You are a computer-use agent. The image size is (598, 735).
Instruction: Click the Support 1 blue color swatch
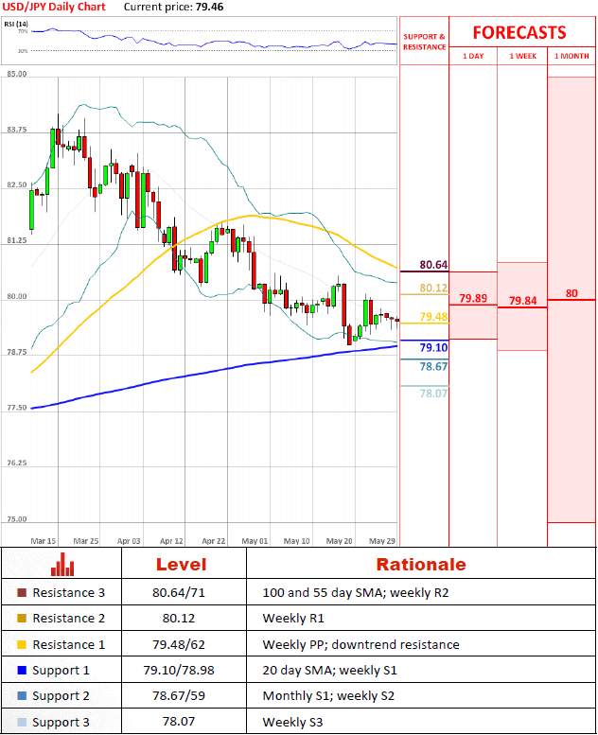point(22,671)
